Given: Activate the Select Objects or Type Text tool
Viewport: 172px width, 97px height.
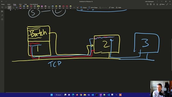Looking at the screenshot, I should pyautogui.click(x=10, y=8).
